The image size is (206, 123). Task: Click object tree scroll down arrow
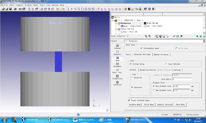click(x=204, y=33)
